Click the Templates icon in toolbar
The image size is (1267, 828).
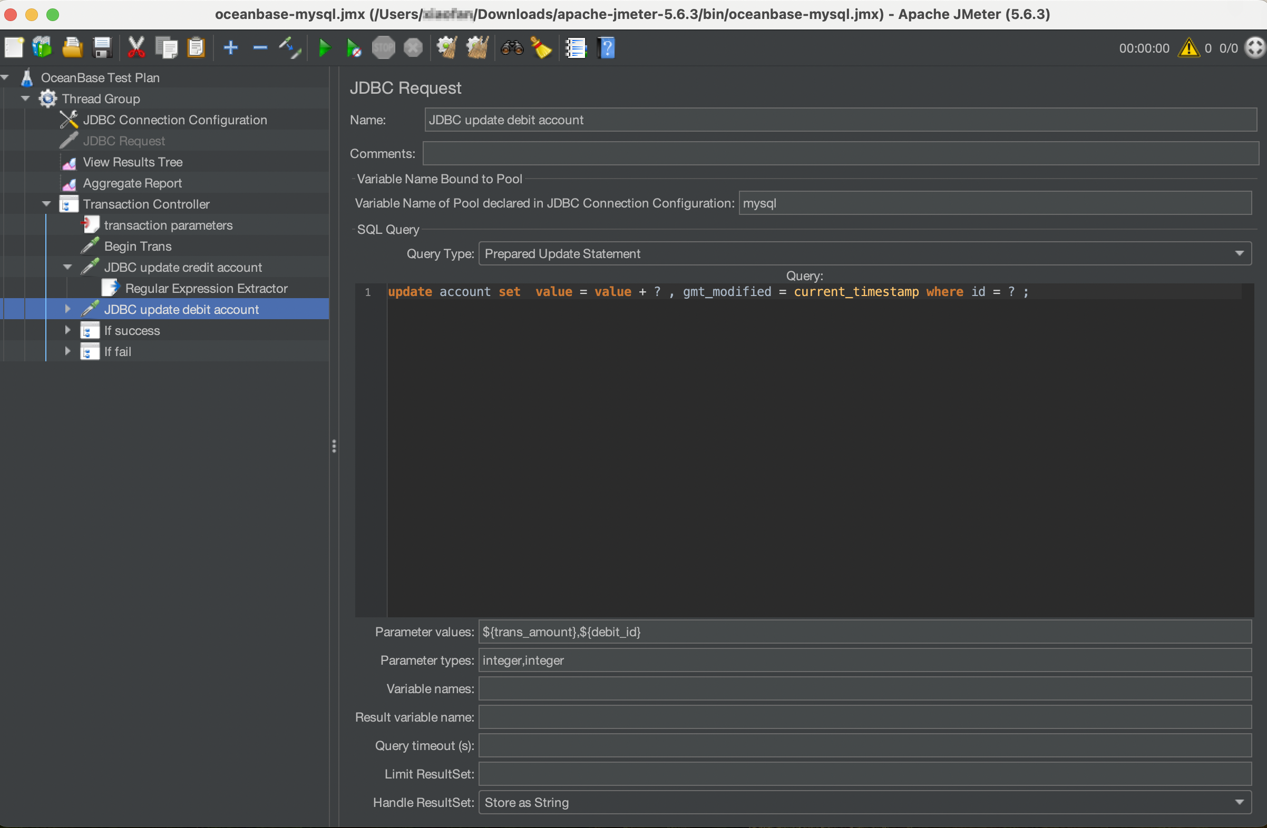[42, 48]
